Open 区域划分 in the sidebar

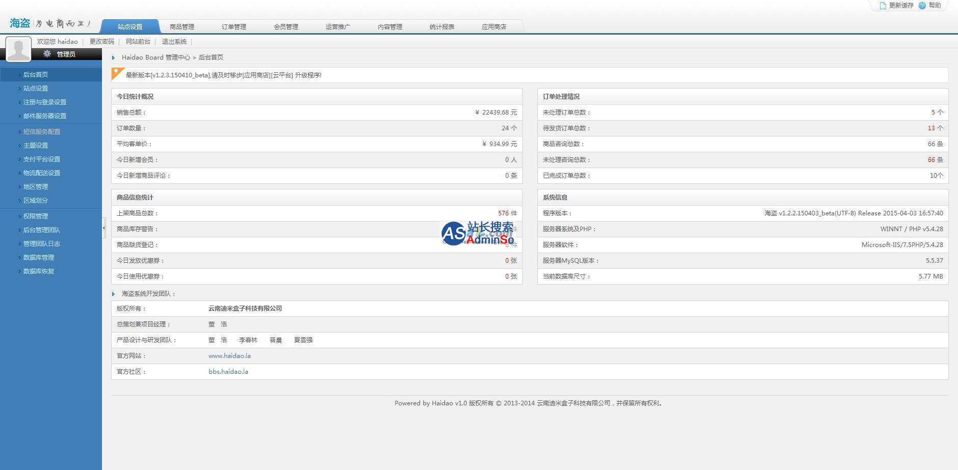coord(36,201)
